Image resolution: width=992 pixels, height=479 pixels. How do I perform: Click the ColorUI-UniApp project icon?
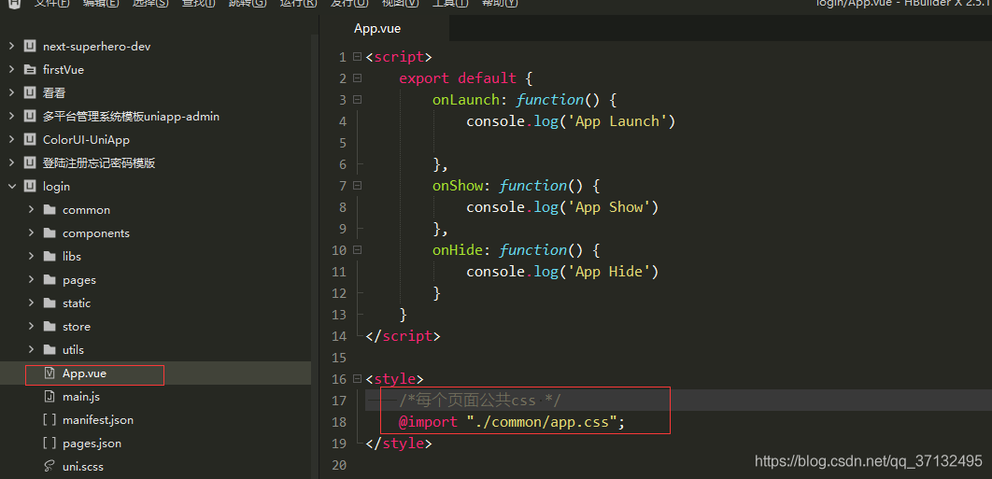(x=30, y=139)
